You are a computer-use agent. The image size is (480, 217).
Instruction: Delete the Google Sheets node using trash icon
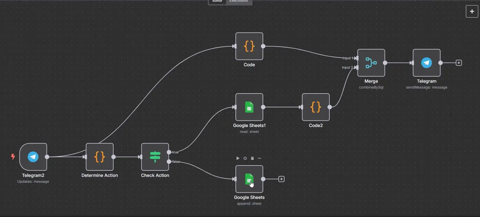[252, 158]
